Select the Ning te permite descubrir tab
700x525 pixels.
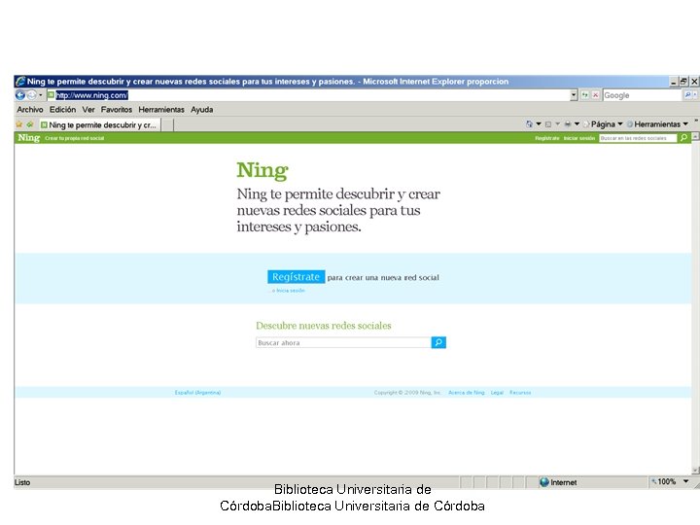coord(99,125)
